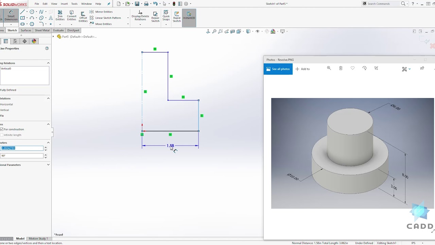Pin the SolidWorks menu bar
The width and height of the screenshot is (435, 245).
click(x=109, y=4)
